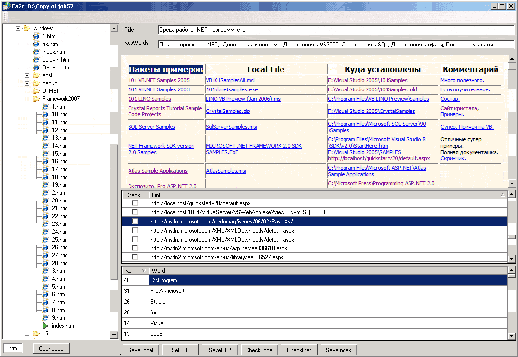Click the icon next to 6.htm

(x=45, y=294)
